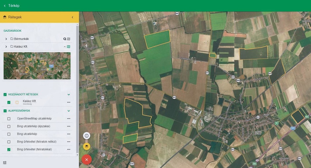Open the three-dot menu for Bing utcatérkép (éjszakai)

click(x=69, y=126)
